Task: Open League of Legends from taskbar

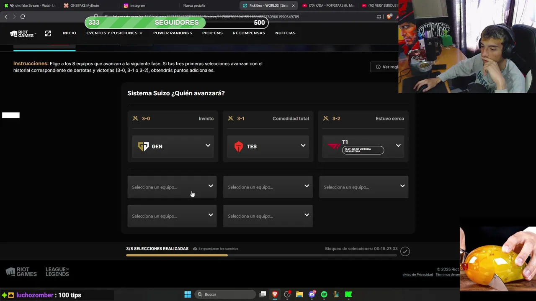Action: click(x=336, y=294)
